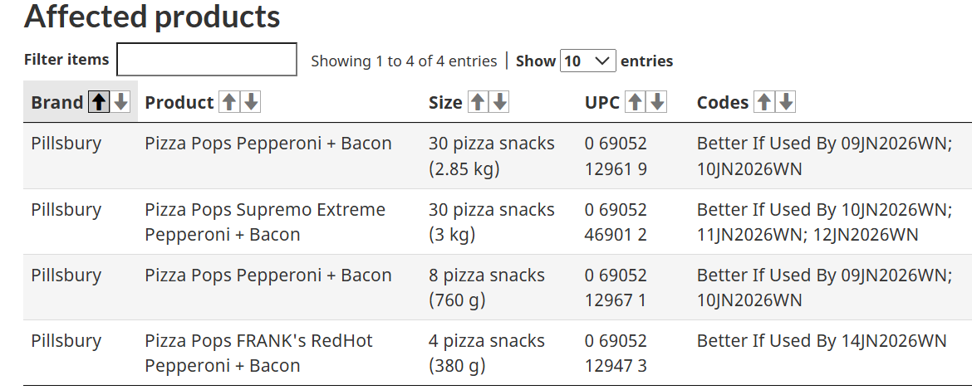Sort UPC column ascending arrow
Image resolution: width=972 pixels, height=390 pixels.
[x=636, y=102]
